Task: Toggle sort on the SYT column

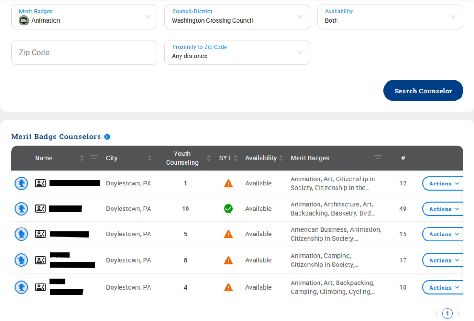Action: pos(236,158)
